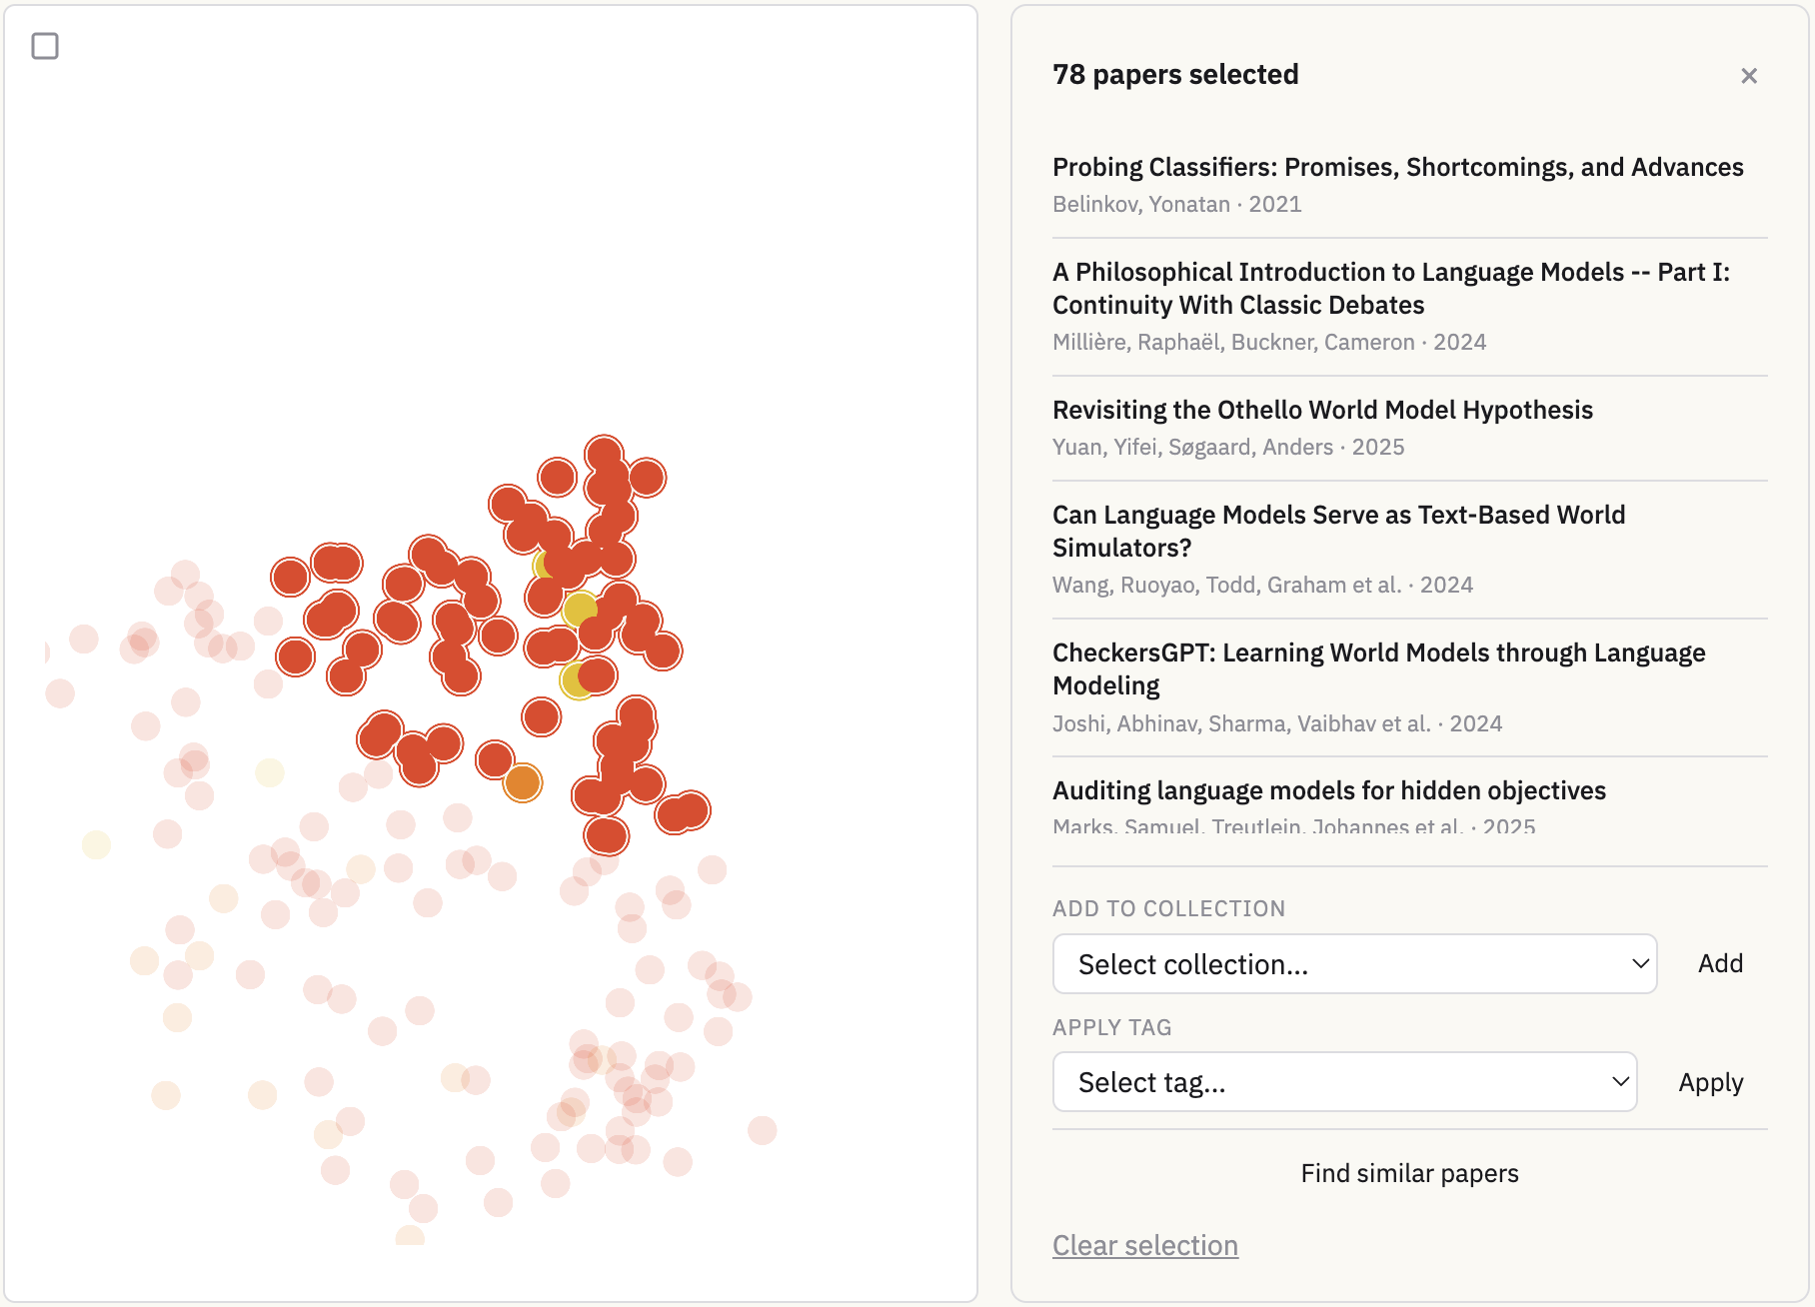Close the selection panel with the X
1815x1307 pixels.
click(1750, 75)
